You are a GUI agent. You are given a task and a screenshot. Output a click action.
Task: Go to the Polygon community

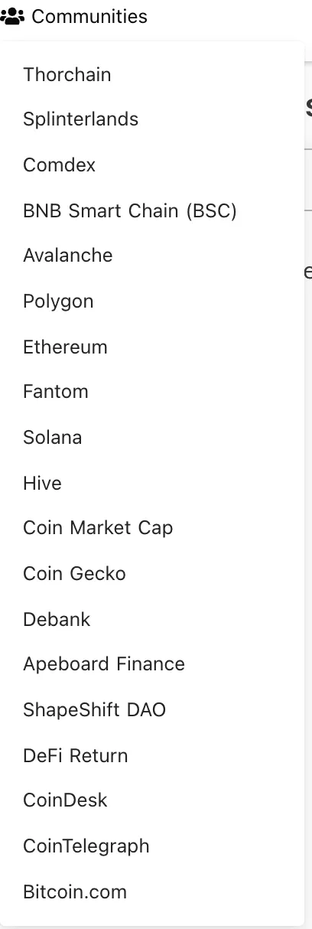coord(152,301)
